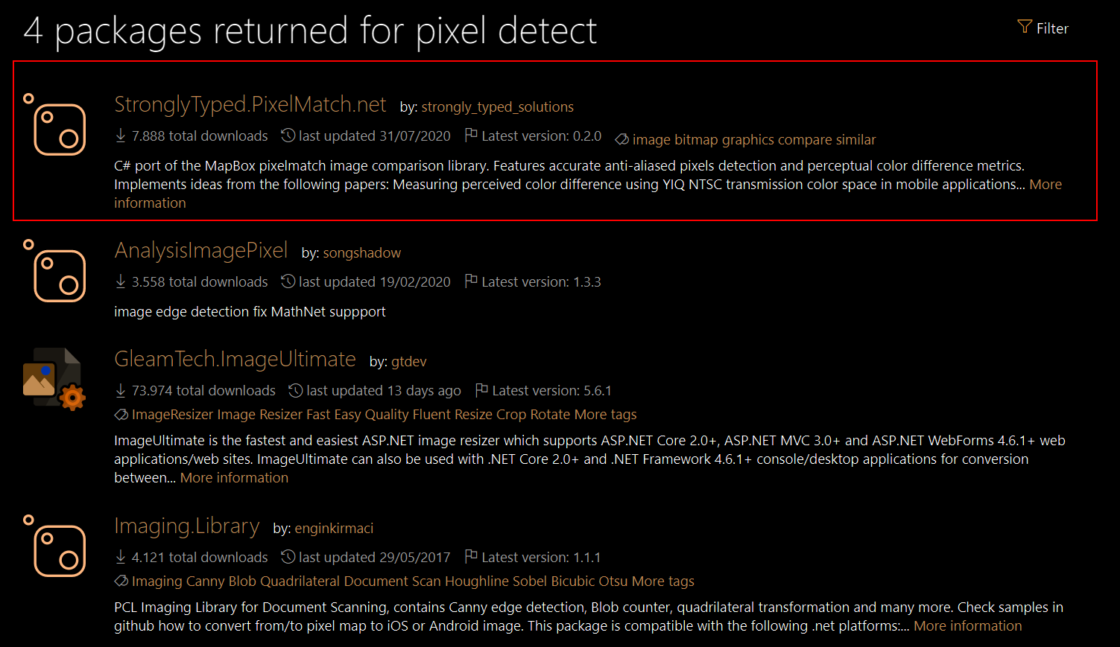This screenshot has width=1120, height=647.
Task: Click 'More information' under GleamTech.ImageUltimate description
Action: 234,477
